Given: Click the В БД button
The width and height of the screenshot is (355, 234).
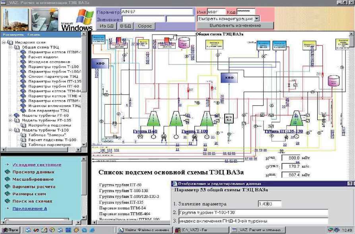Looking at the screenshot, I should [126, 26].
